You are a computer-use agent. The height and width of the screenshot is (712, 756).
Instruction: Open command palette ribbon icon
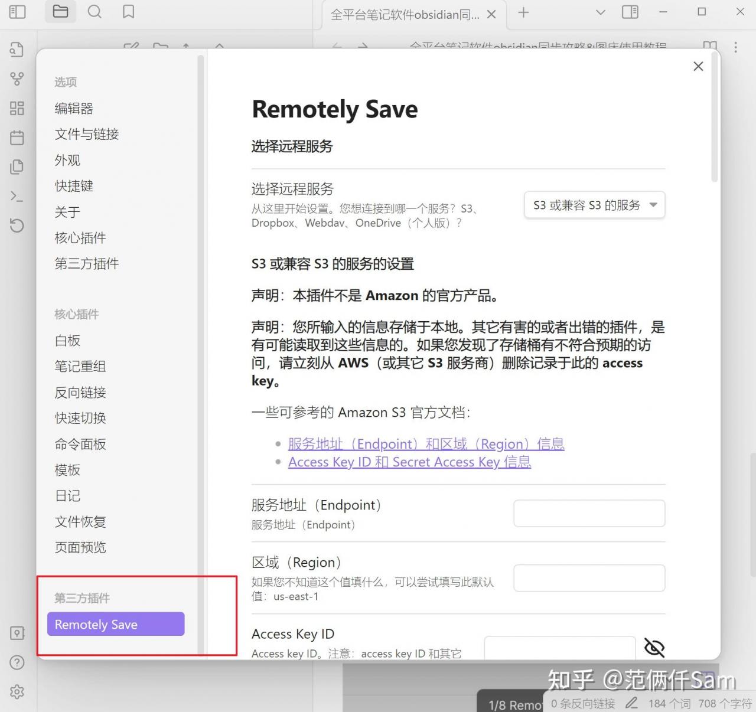click(17, 196)
